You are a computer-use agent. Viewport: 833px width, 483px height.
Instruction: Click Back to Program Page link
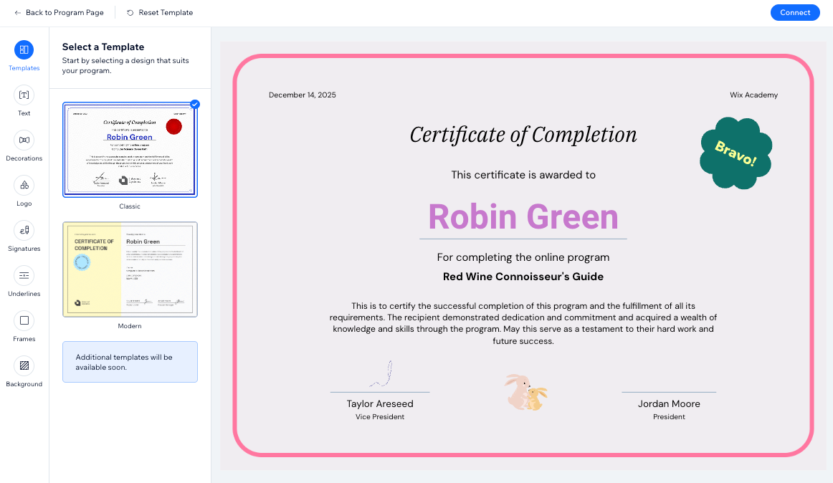66,12
